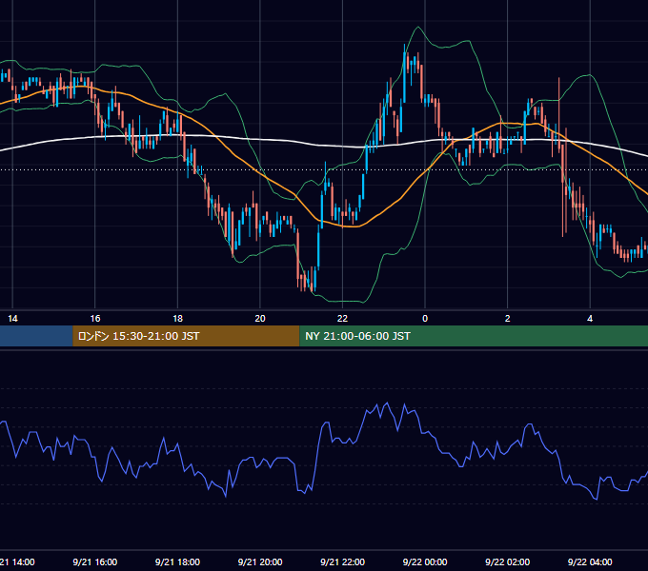Click the blue session bar before London

pos(36,336)
